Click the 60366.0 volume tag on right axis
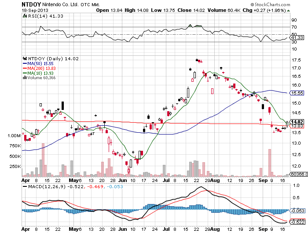 (299, 174)
